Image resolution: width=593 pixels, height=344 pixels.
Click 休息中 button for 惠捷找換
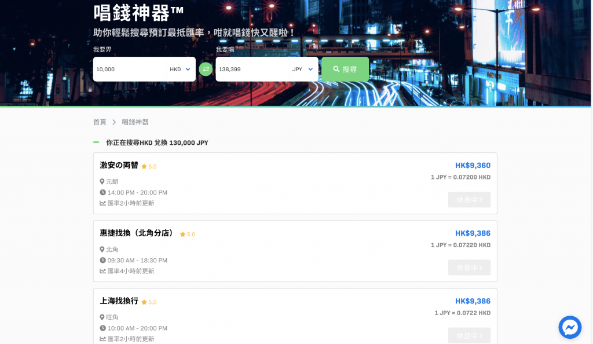click(469, 268)
